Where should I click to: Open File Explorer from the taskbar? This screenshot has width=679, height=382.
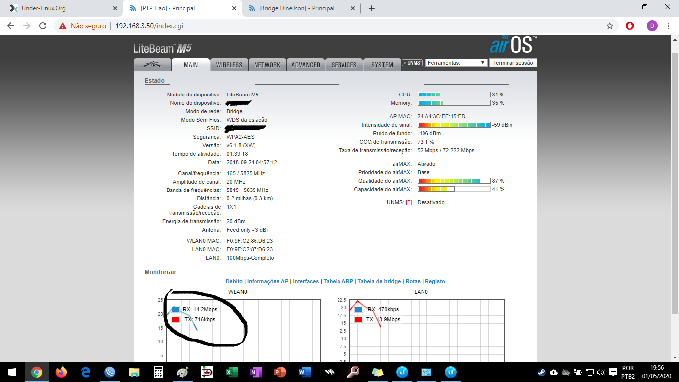[134, 372]
